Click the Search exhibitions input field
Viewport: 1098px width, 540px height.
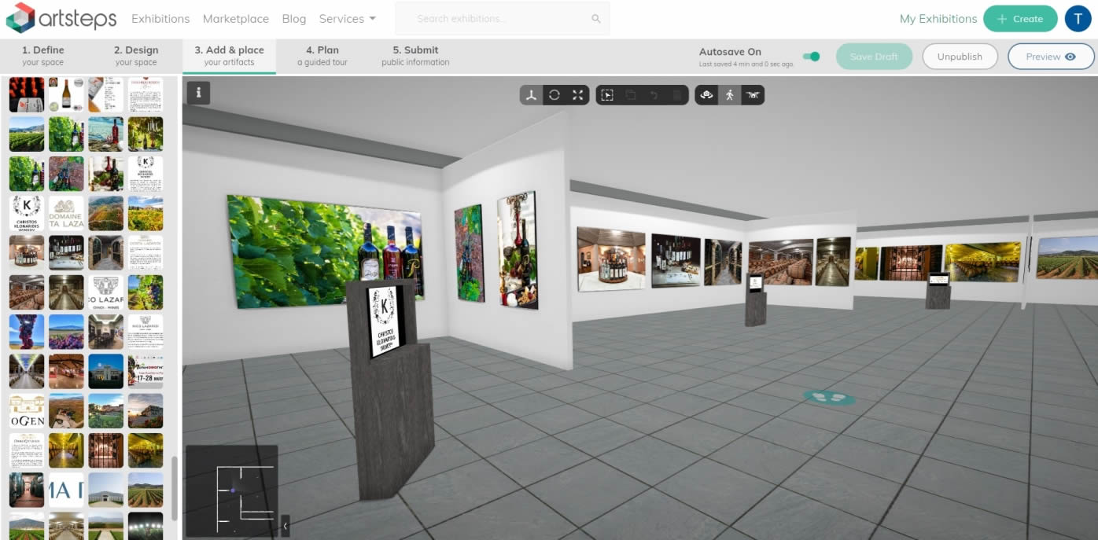[x=496, y=19]
